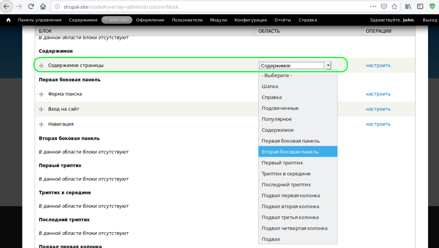The height and width of the screenshot is (248, 439).
Task: Go back with the browser back arrow
Action: pyautogui.click(x=6, y=7)
